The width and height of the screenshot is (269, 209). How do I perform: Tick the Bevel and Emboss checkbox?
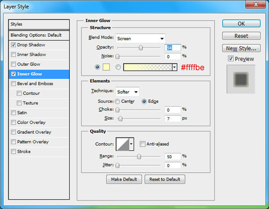[x=13, y=84]
